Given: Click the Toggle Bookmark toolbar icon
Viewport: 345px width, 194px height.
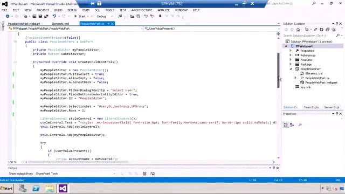Looking at the screenshot, I should coord(160,16).
